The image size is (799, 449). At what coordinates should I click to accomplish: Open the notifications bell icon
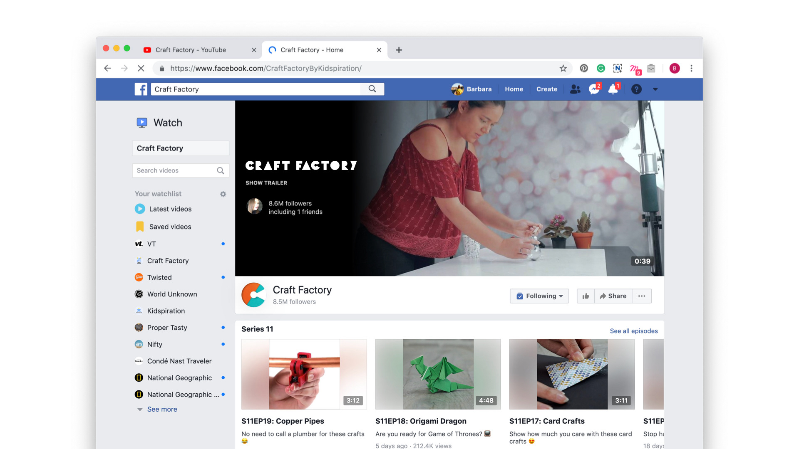click(x=613, y=89)
